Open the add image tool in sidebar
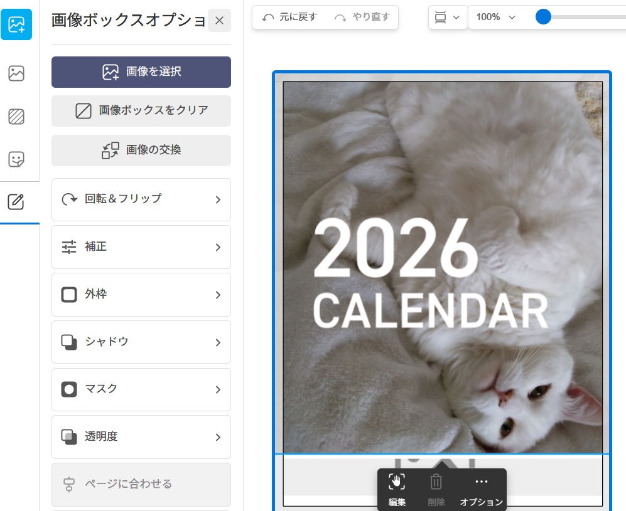Screen dimensions: 626x511 tap(16, 24)
